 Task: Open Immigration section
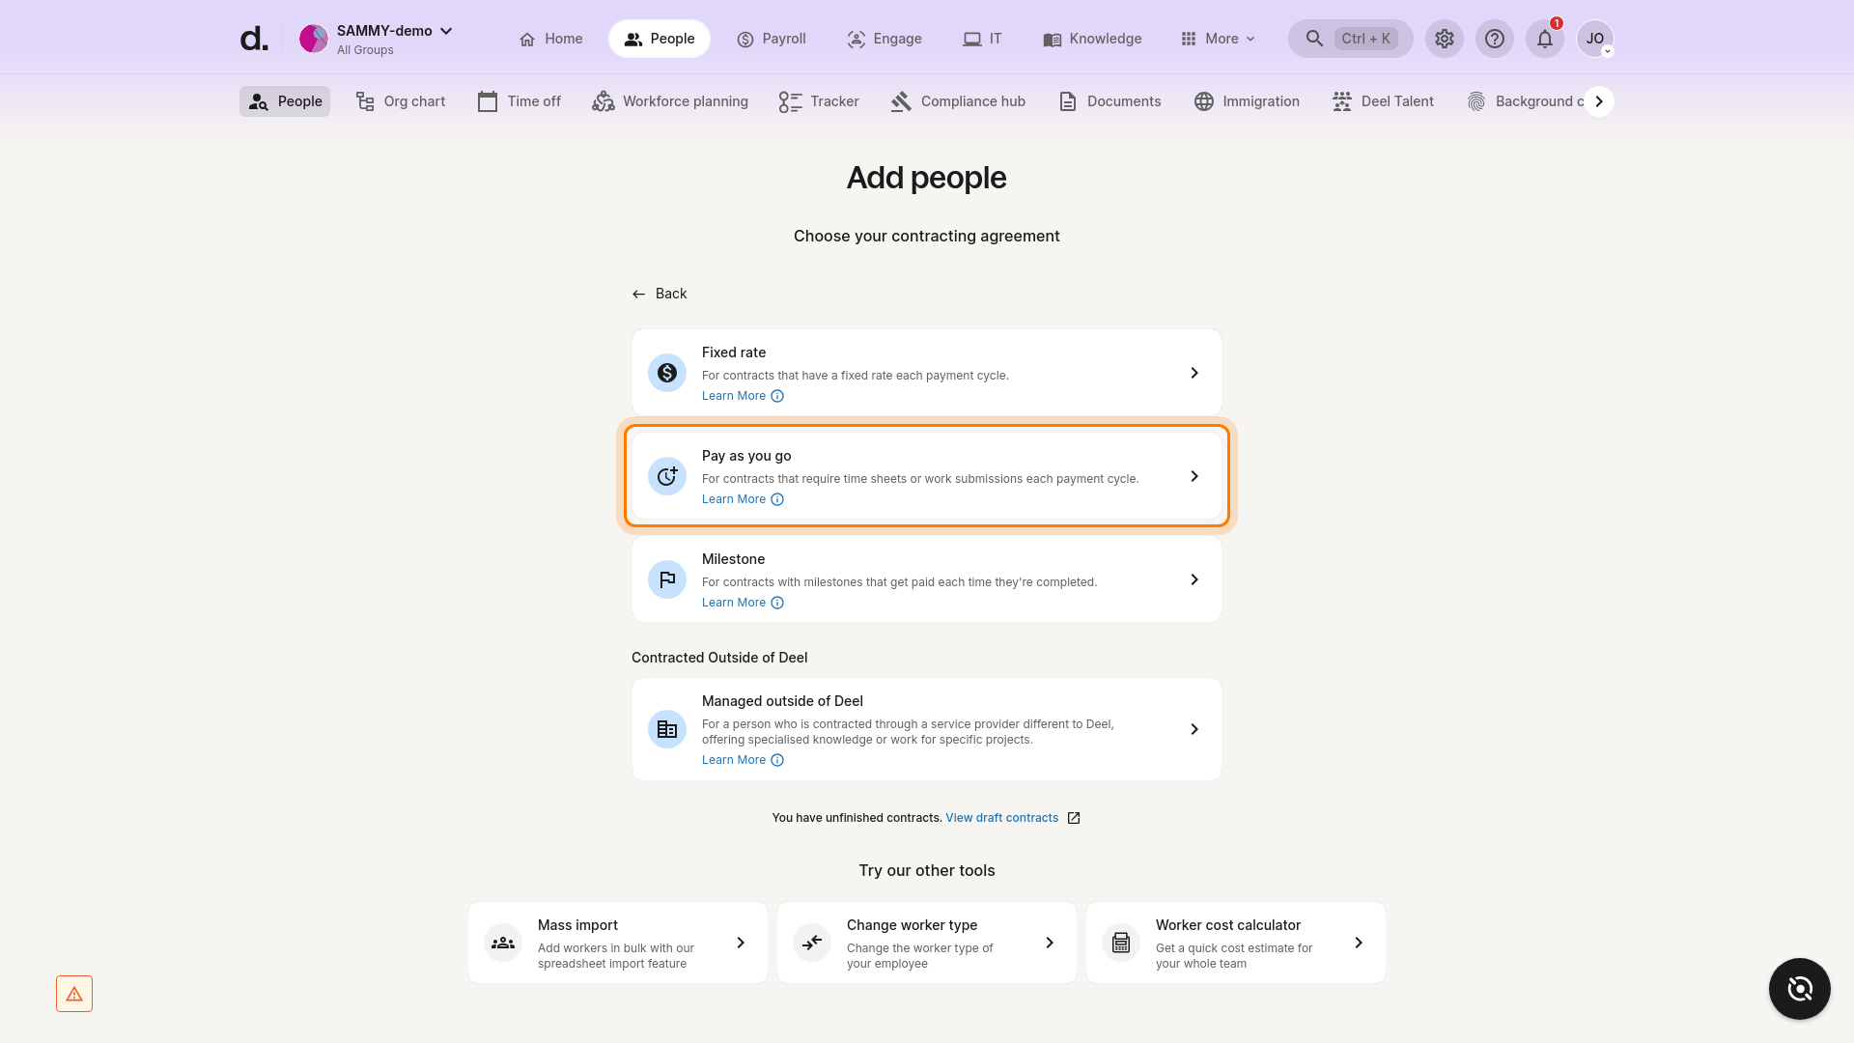click(1247, 101)
